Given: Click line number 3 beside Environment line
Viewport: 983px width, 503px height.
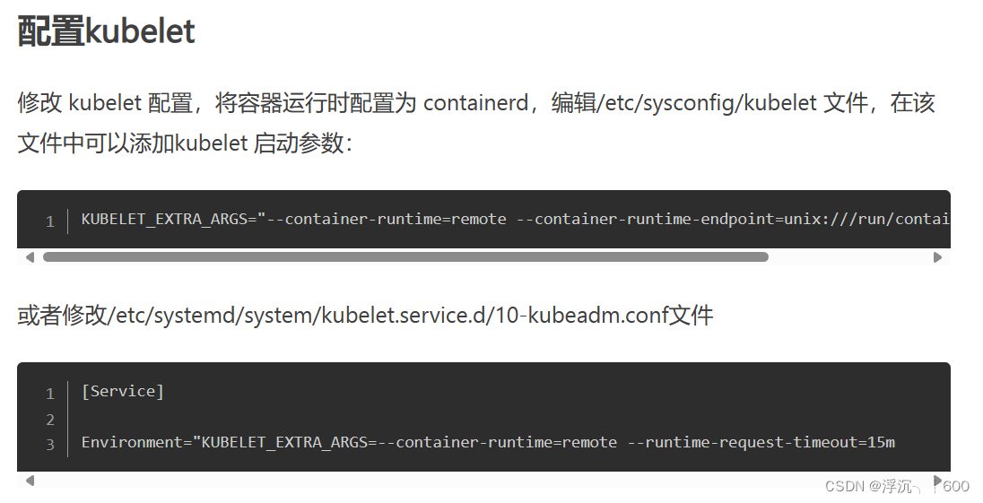Looking at the screenshot, I should 50,444.
